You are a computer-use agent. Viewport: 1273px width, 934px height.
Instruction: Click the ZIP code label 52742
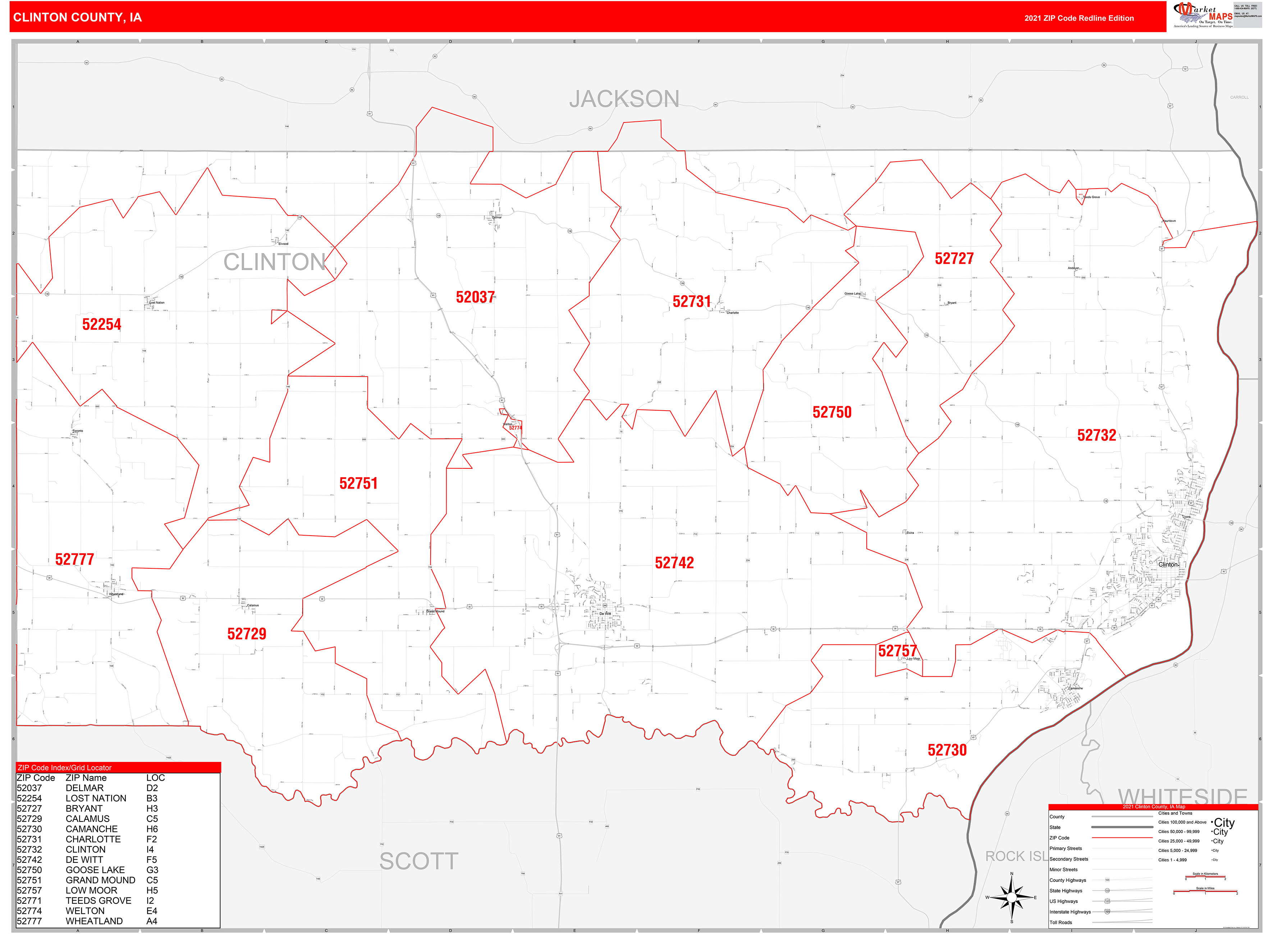click(674, 563)
